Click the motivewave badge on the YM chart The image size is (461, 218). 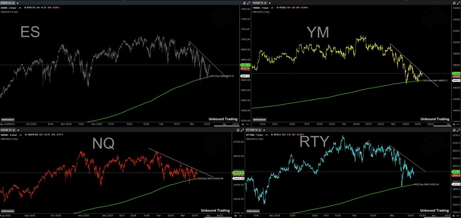259,120
